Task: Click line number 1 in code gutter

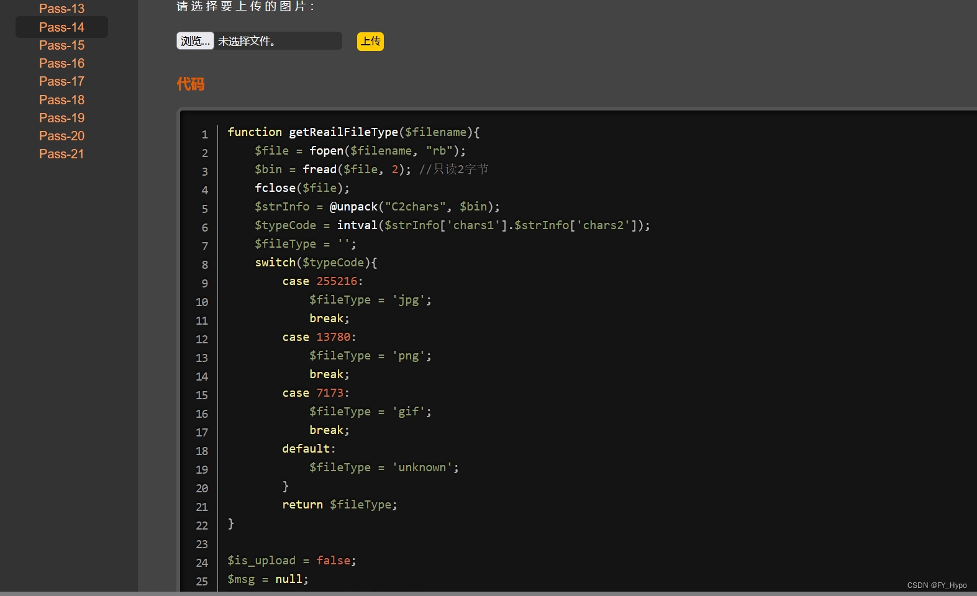Action: click(x=204, y=135)
